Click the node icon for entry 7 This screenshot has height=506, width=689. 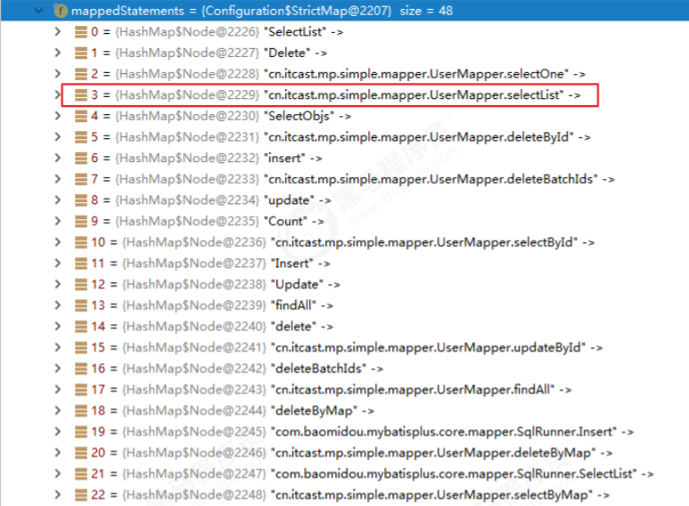pyautogui.click(x=81, y=179)
